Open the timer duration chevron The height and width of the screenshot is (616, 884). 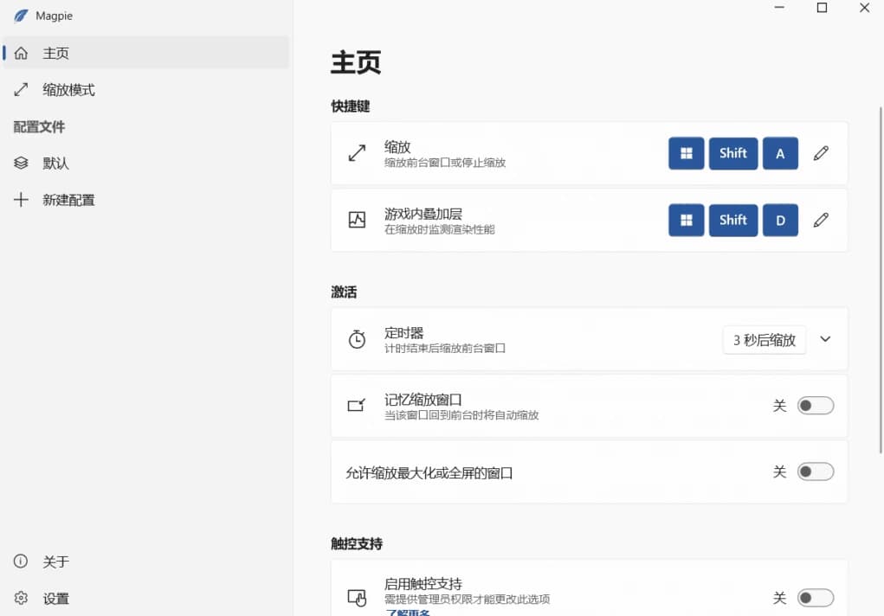(x=824, y=339)
